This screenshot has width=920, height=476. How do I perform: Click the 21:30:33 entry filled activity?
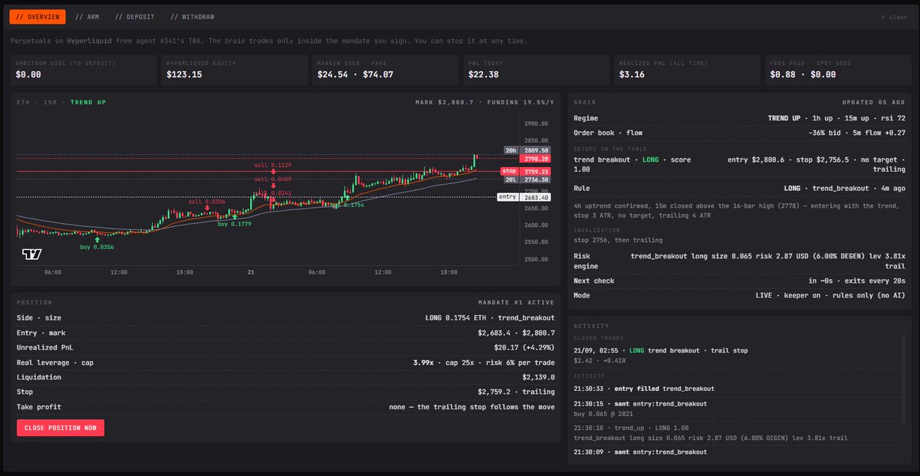coord(736,389)
